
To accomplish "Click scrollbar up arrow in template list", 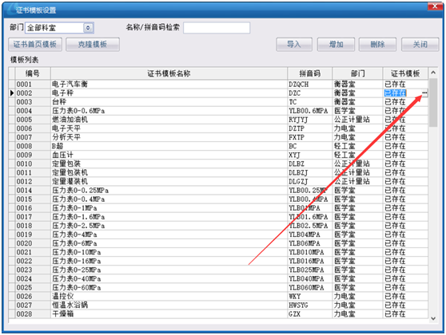I will 433,73.
